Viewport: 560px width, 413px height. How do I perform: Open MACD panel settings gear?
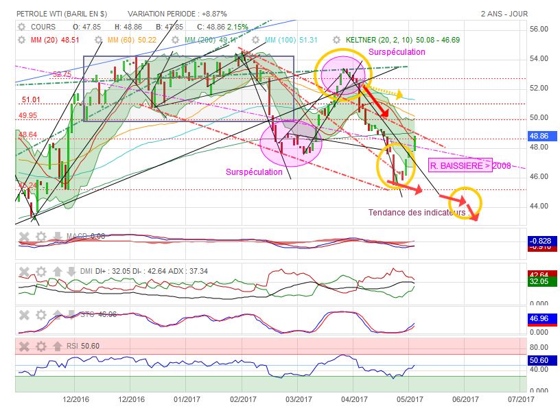[41, 236]
